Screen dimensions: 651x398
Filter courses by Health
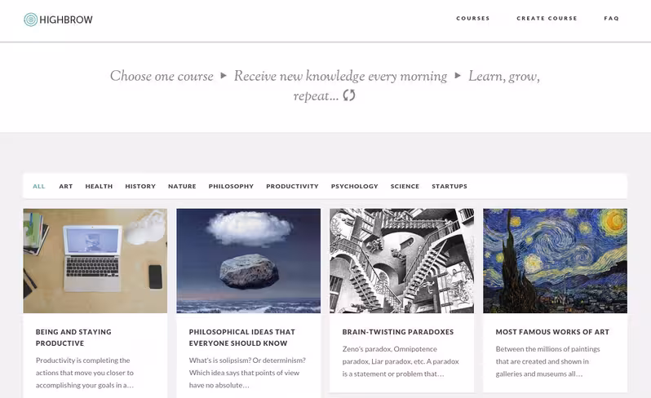99,186
